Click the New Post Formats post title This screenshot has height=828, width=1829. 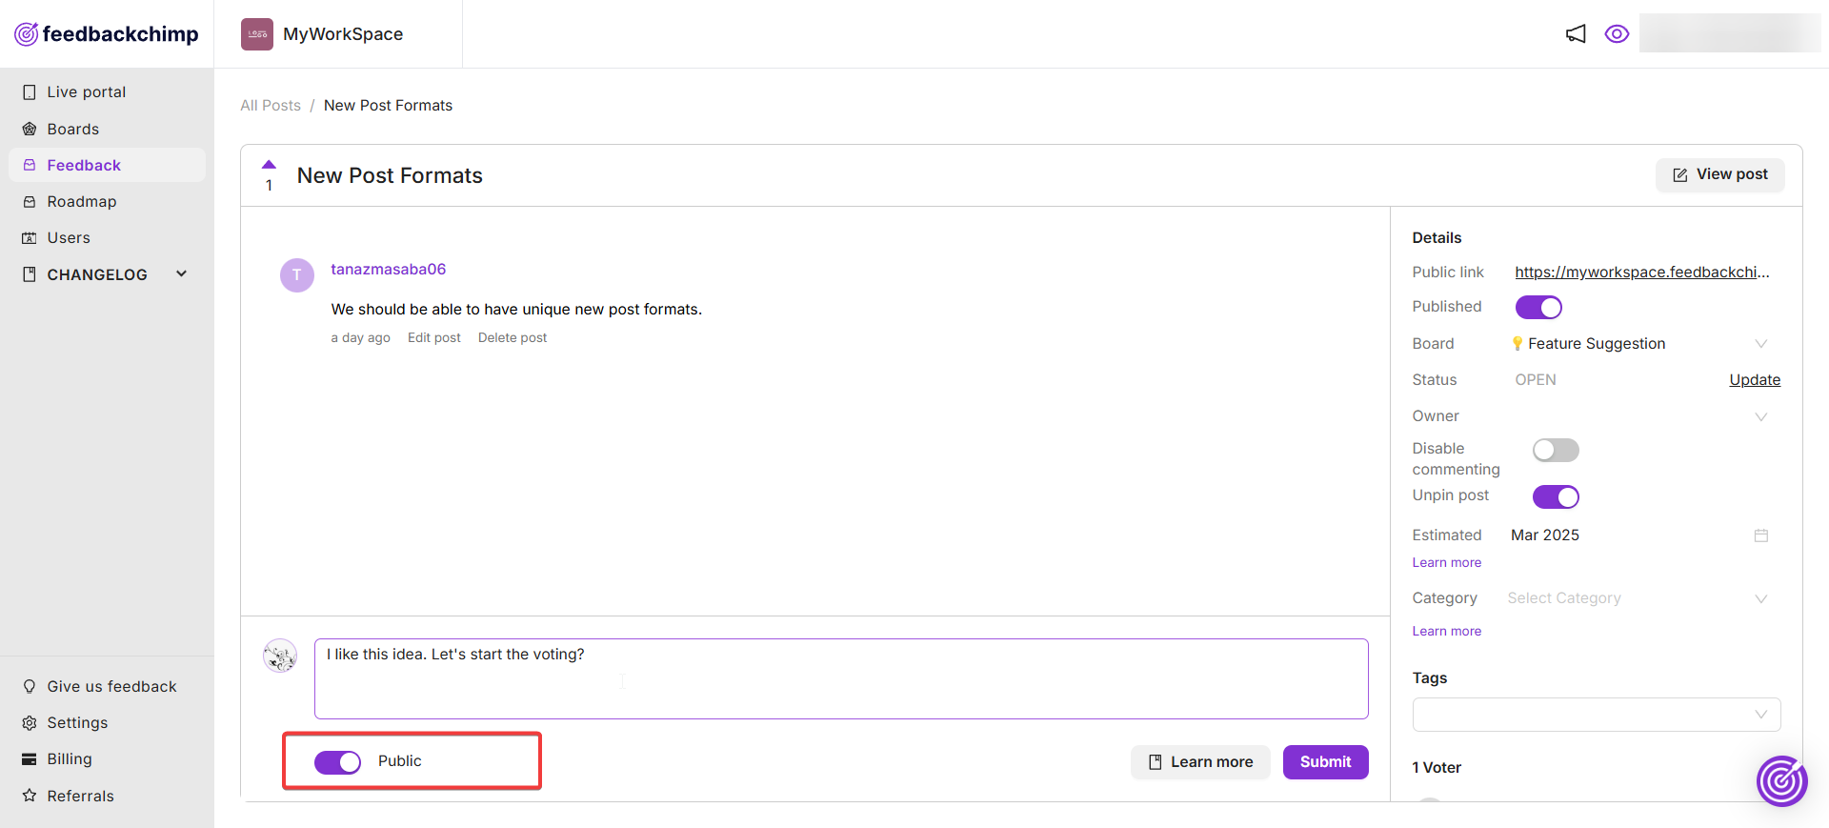coord(390,176)
